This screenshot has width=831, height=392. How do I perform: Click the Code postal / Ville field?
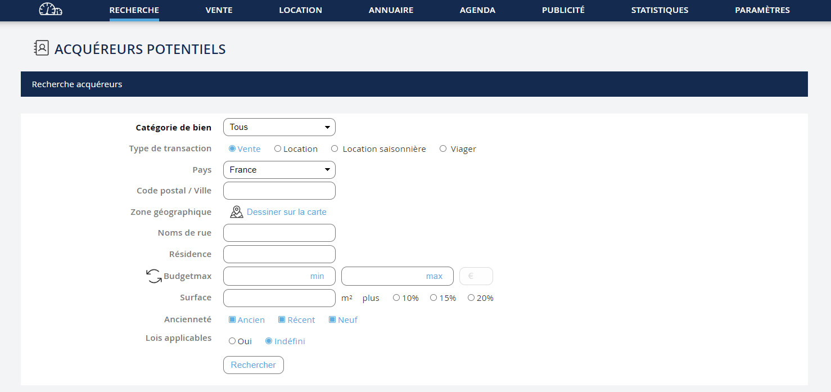tap(279, 191)
